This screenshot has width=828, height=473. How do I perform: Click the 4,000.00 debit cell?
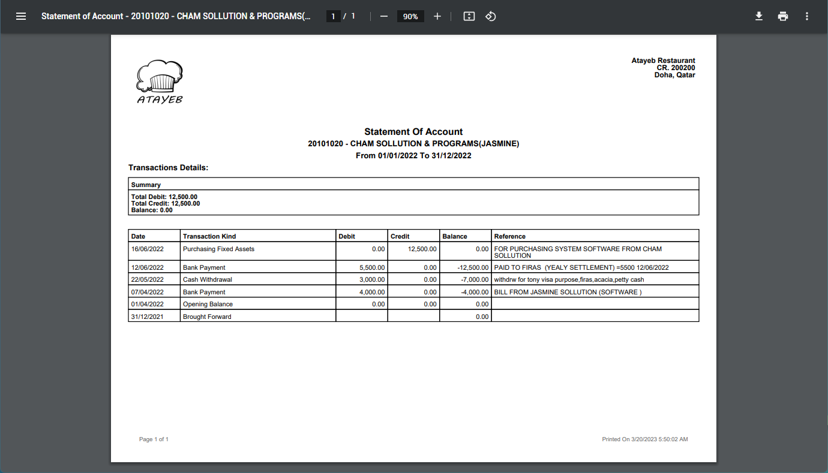click(362, 292)
